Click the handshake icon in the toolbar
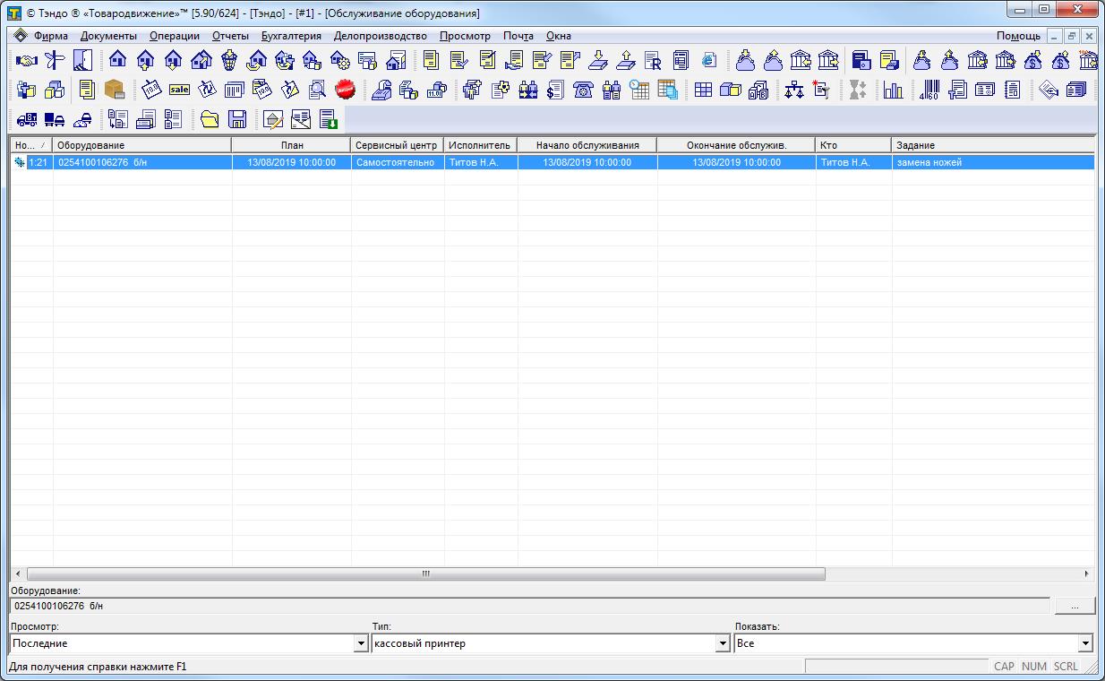This screenshot has height=681, width=1105. pyautogui.click(x=27, y=61)
